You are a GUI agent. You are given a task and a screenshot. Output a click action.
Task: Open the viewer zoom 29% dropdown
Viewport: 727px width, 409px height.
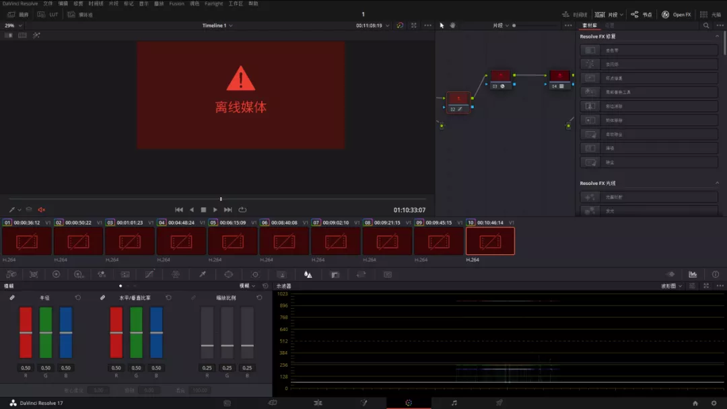click(12, 26)
